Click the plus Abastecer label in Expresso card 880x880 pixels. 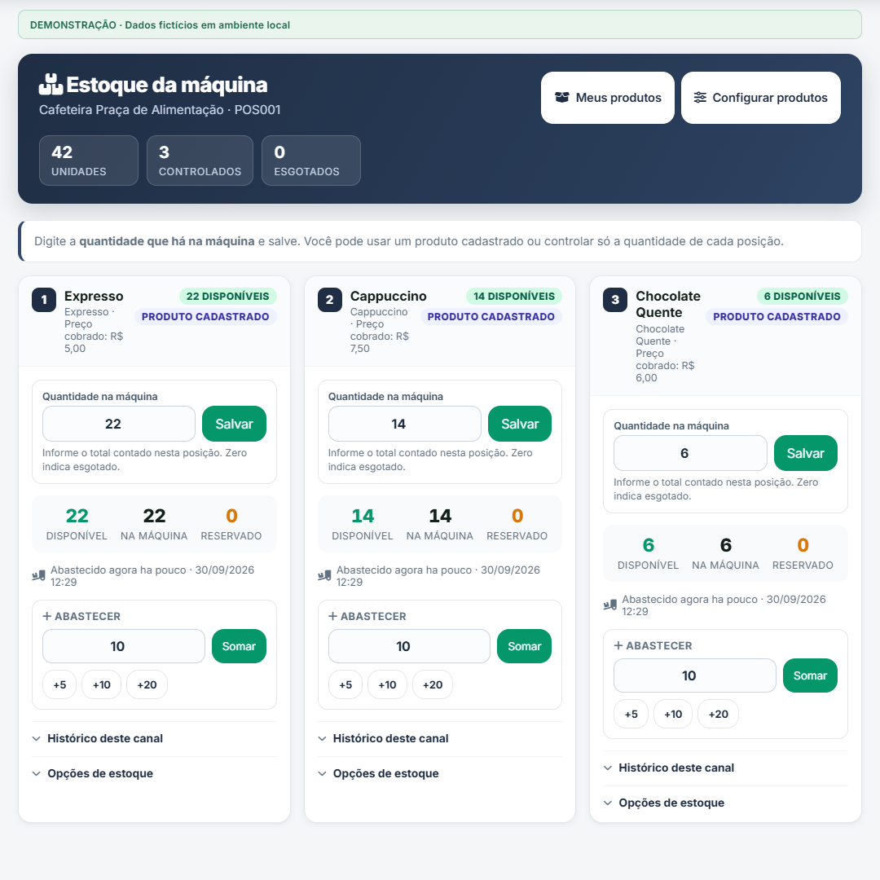pos(81,616)
